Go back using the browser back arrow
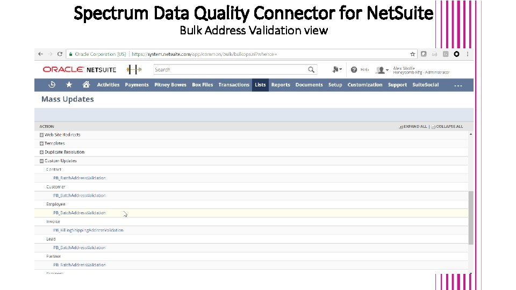The image size is (516, 290). pos(40,54)
